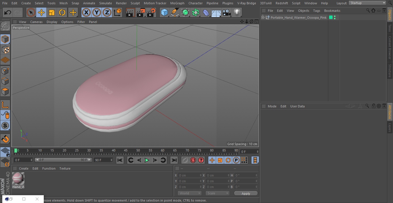Step to next frame
The image size is (393, 203).
[x=155, y=160]
